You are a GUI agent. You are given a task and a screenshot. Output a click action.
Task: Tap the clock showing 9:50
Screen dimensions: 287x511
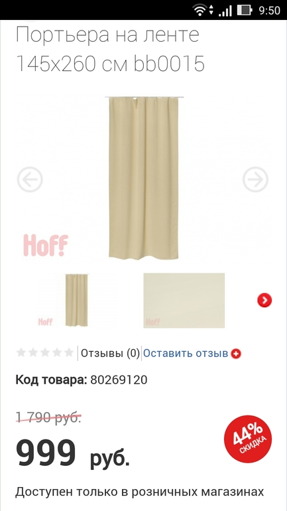coord(269,11)
